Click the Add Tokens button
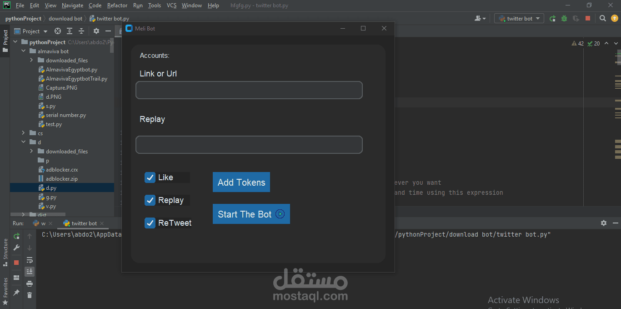621x309 pixels. coord(241,182)
